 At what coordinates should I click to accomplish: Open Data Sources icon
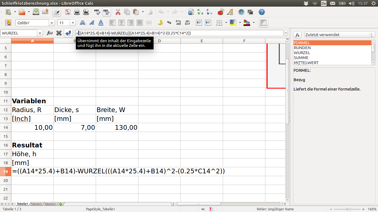[250, 12]
